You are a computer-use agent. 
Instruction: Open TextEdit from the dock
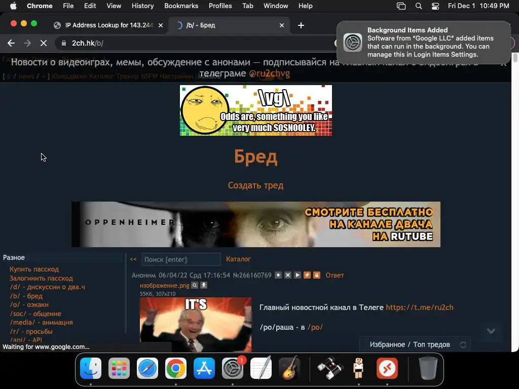click(261, 368)
